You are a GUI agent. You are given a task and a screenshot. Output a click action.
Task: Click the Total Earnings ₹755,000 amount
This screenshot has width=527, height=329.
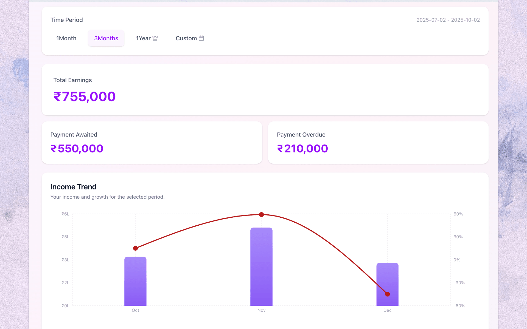click(x=85, y=97)
